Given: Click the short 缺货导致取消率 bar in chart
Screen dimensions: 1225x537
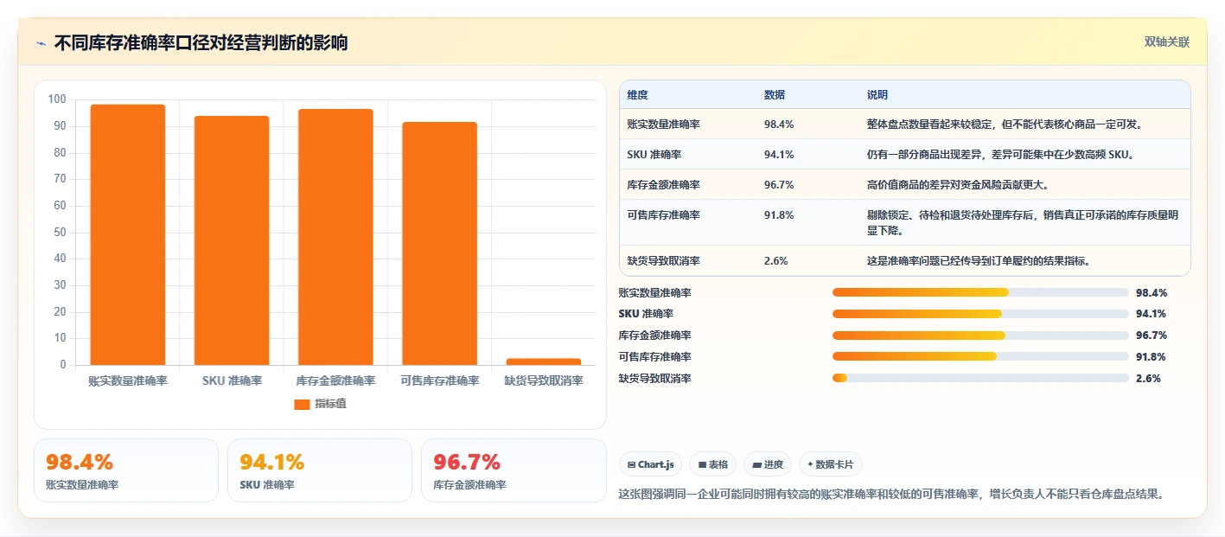Looking at the screenshot, I should (544, 361).
